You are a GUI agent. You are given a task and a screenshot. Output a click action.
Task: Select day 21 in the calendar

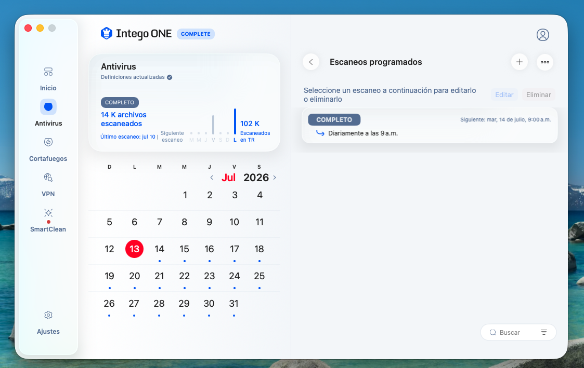click(160, 276)
